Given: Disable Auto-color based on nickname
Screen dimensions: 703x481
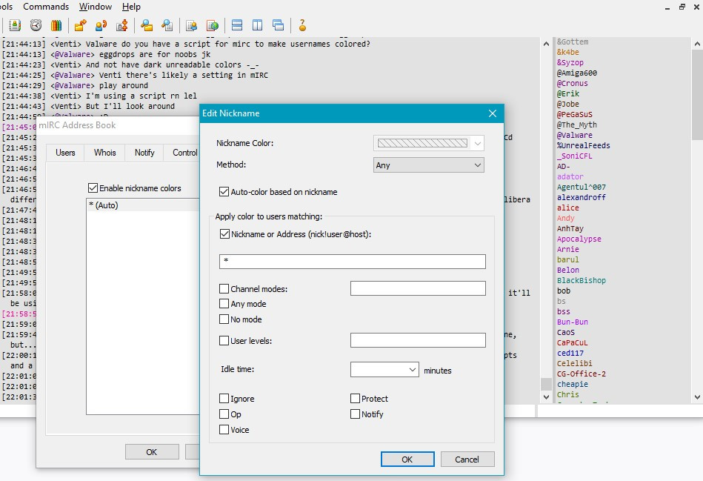Looking at the screenshot, I should 224,192.
